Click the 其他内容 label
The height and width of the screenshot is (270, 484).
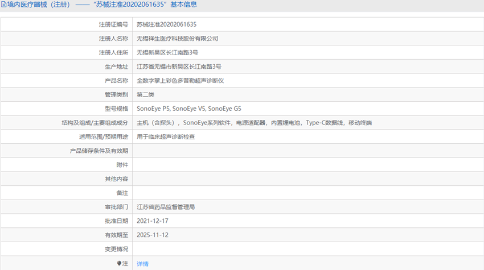[116, 179]
